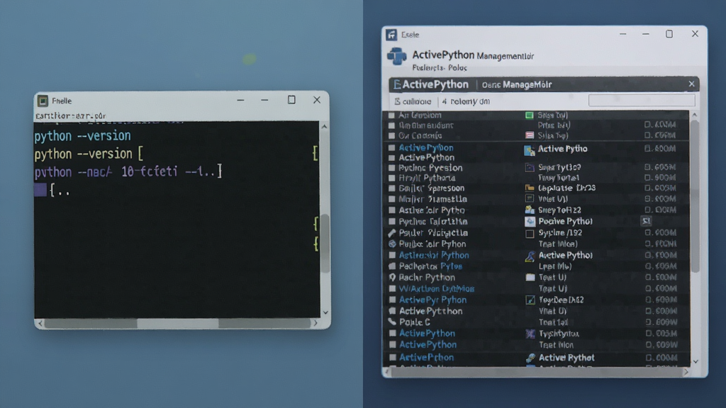Screen dimensions: 726x408
Task: Click the search field in the manager toolbar
Action: click(642, 101)
